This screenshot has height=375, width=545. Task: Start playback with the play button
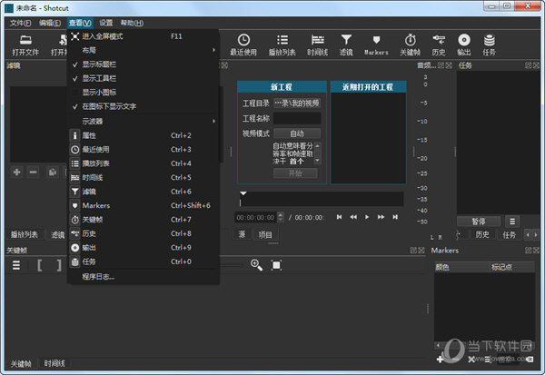(x=367, y=217)
